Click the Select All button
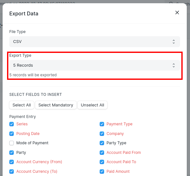The image size is (190, 176). [x=21, y=105]
